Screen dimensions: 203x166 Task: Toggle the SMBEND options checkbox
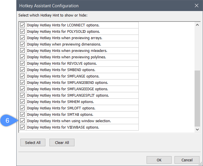(x=22, y=70)
